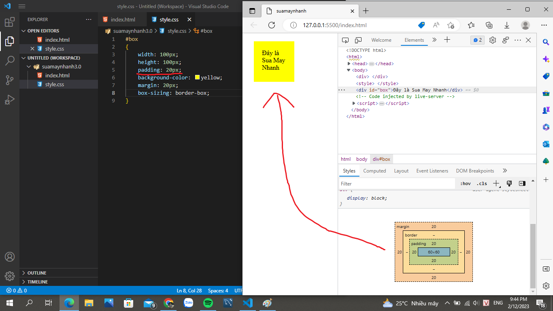The width and height of the screenshot is (553, 311).
Task: Collapse the Open Editors section
Action: [43, 31]
